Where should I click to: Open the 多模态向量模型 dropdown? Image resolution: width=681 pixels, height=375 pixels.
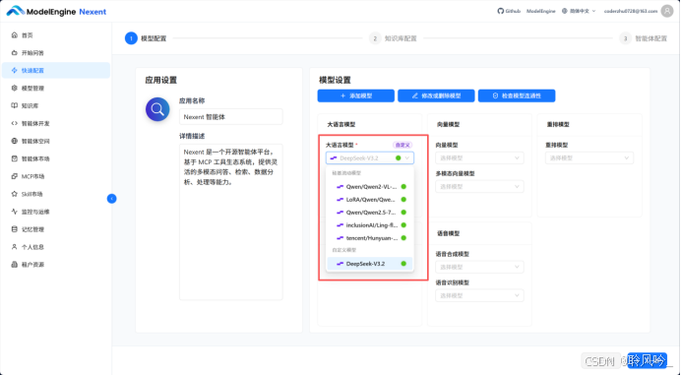click(479, 186)
